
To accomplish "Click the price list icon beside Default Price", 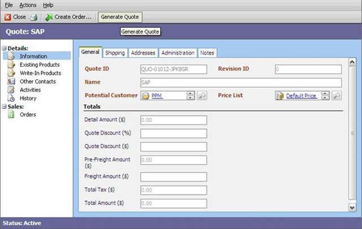I will coord(280,96).
